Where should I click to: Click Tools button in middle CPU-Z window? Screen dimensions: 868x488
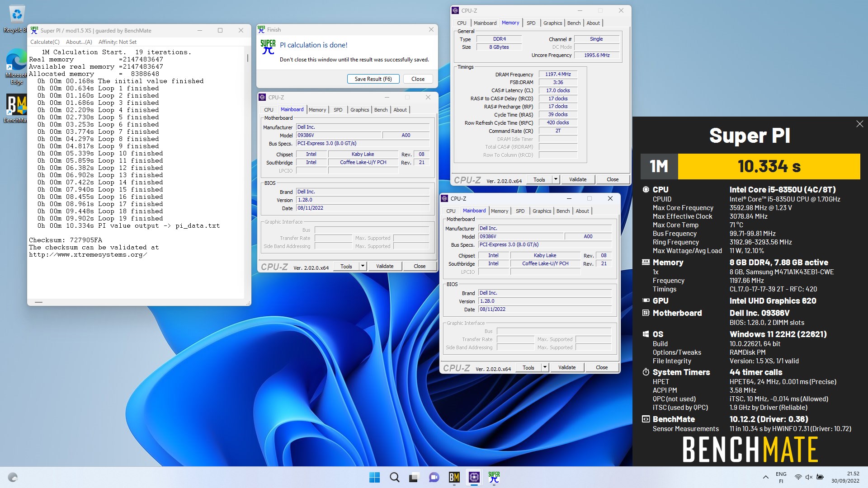346,267
